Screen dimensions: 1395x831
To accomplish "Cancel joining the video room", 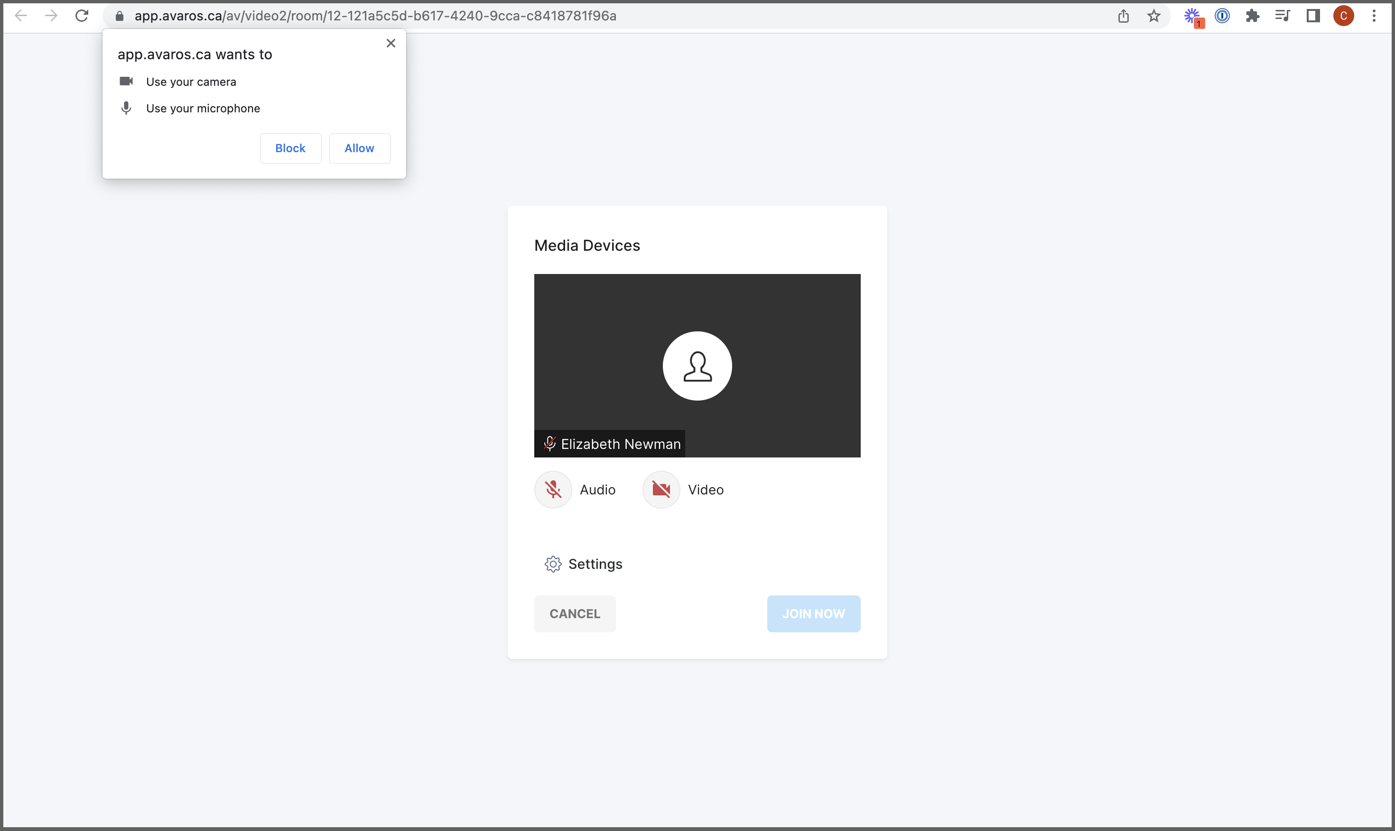I will [x=575, y=613].
